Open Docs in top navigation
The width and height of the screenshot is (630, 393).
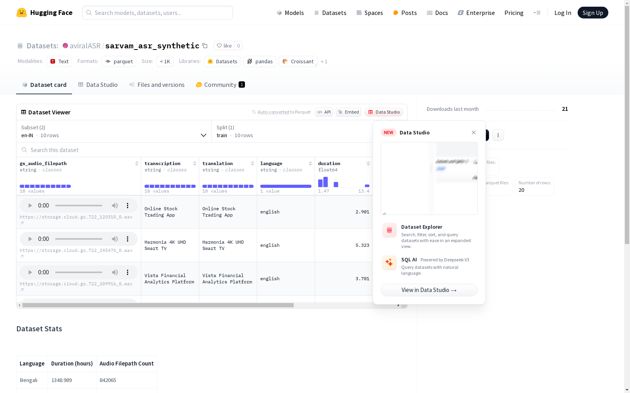click(437, 13)
